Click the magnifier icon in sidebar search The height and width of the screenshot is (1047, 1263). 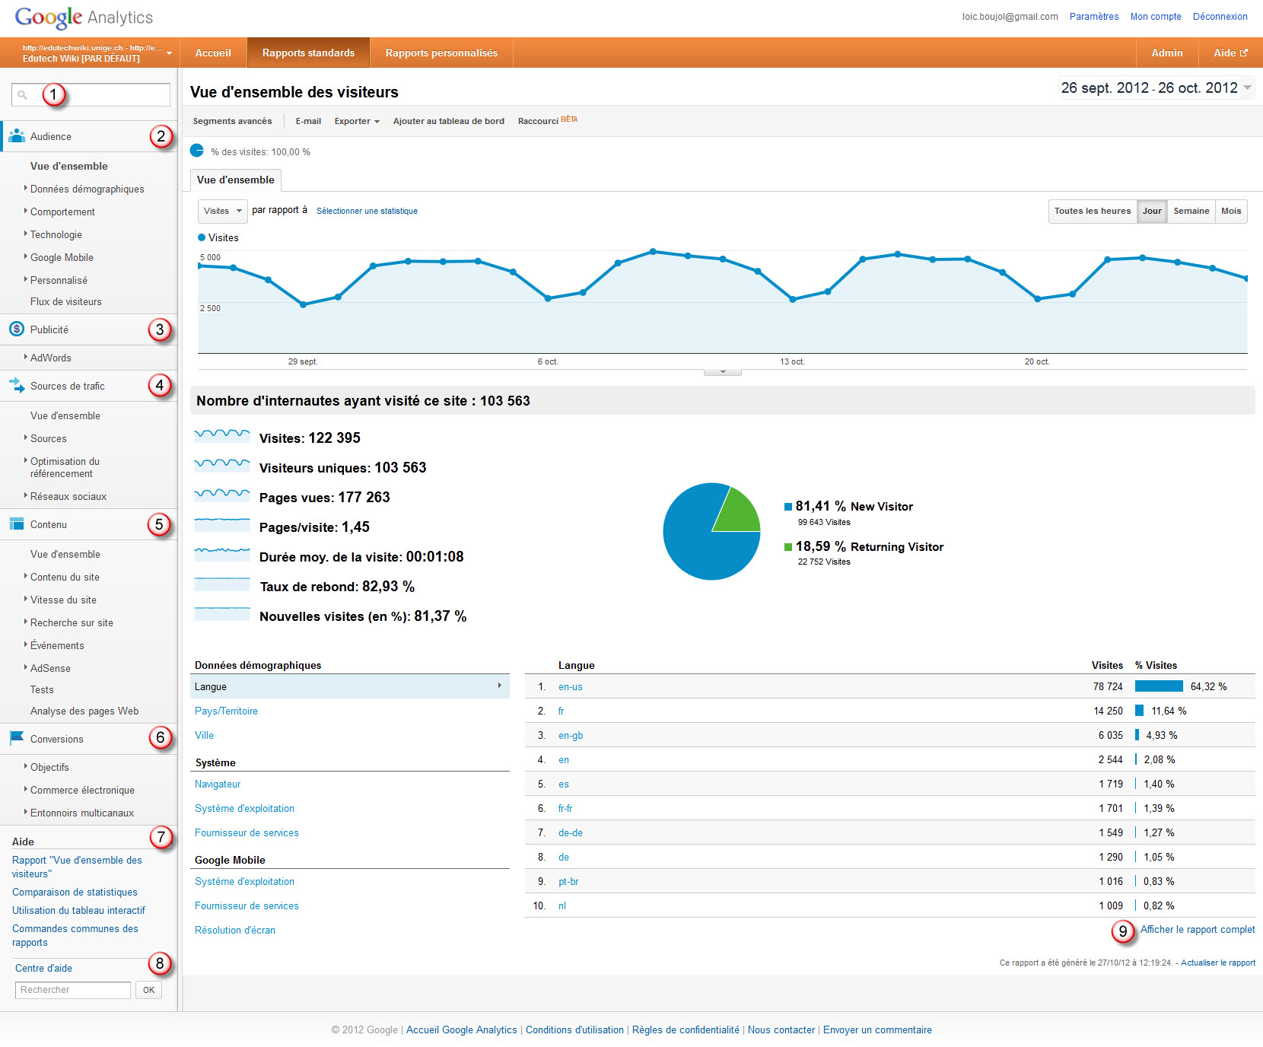point(23,95)
